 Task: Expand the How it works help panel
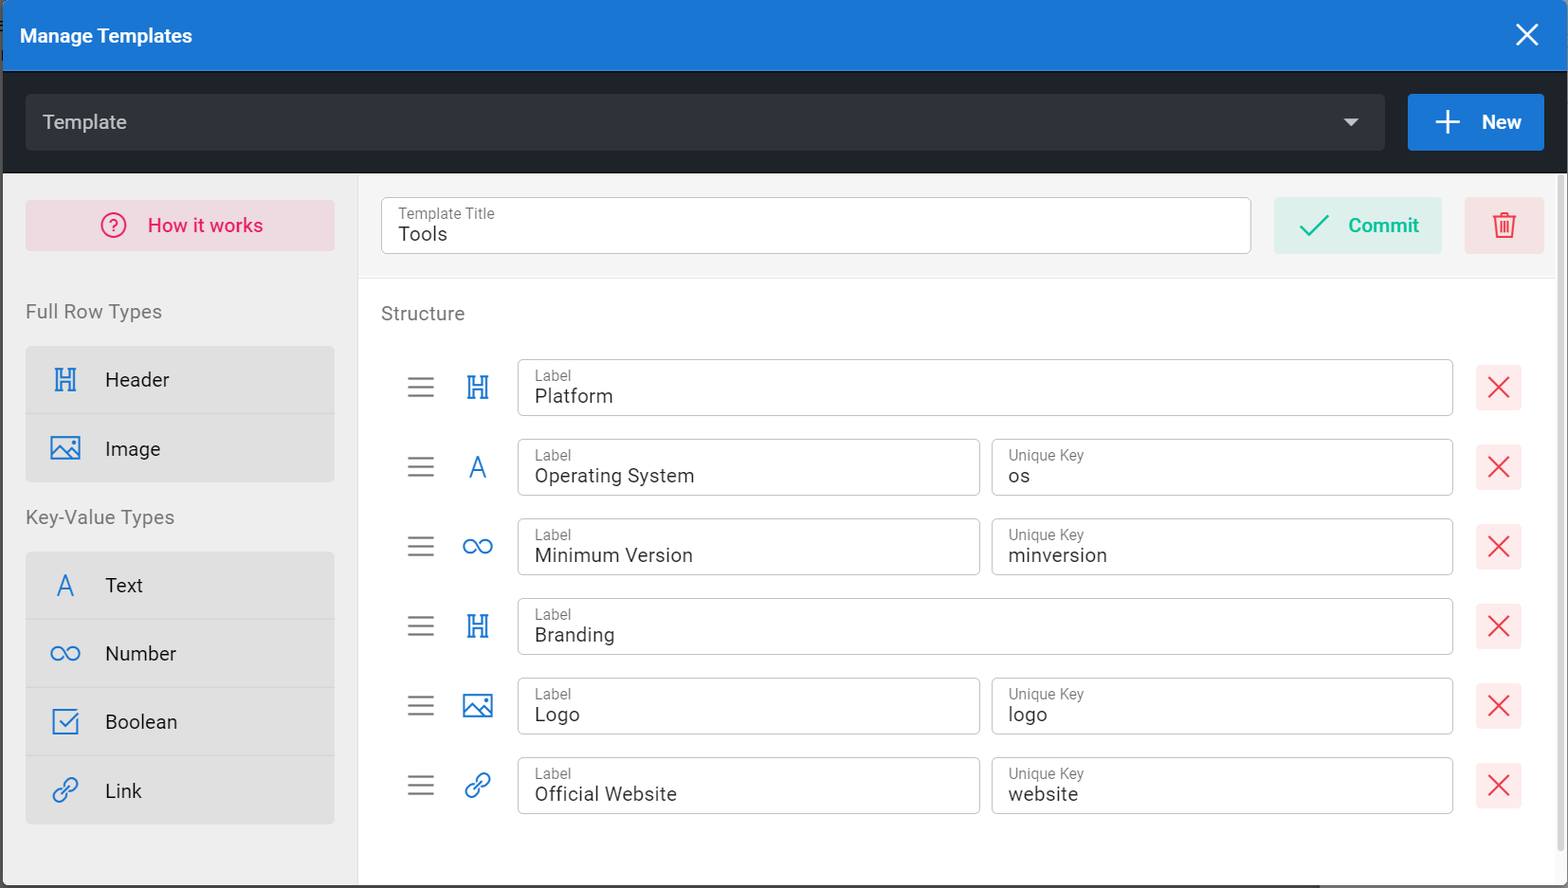179,226
